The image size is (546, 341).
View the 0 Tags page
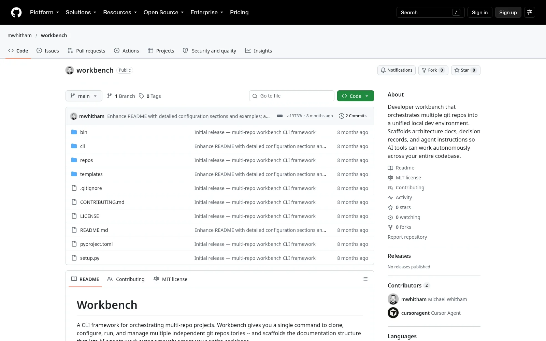pyautogui.click(x=150, y=96)
